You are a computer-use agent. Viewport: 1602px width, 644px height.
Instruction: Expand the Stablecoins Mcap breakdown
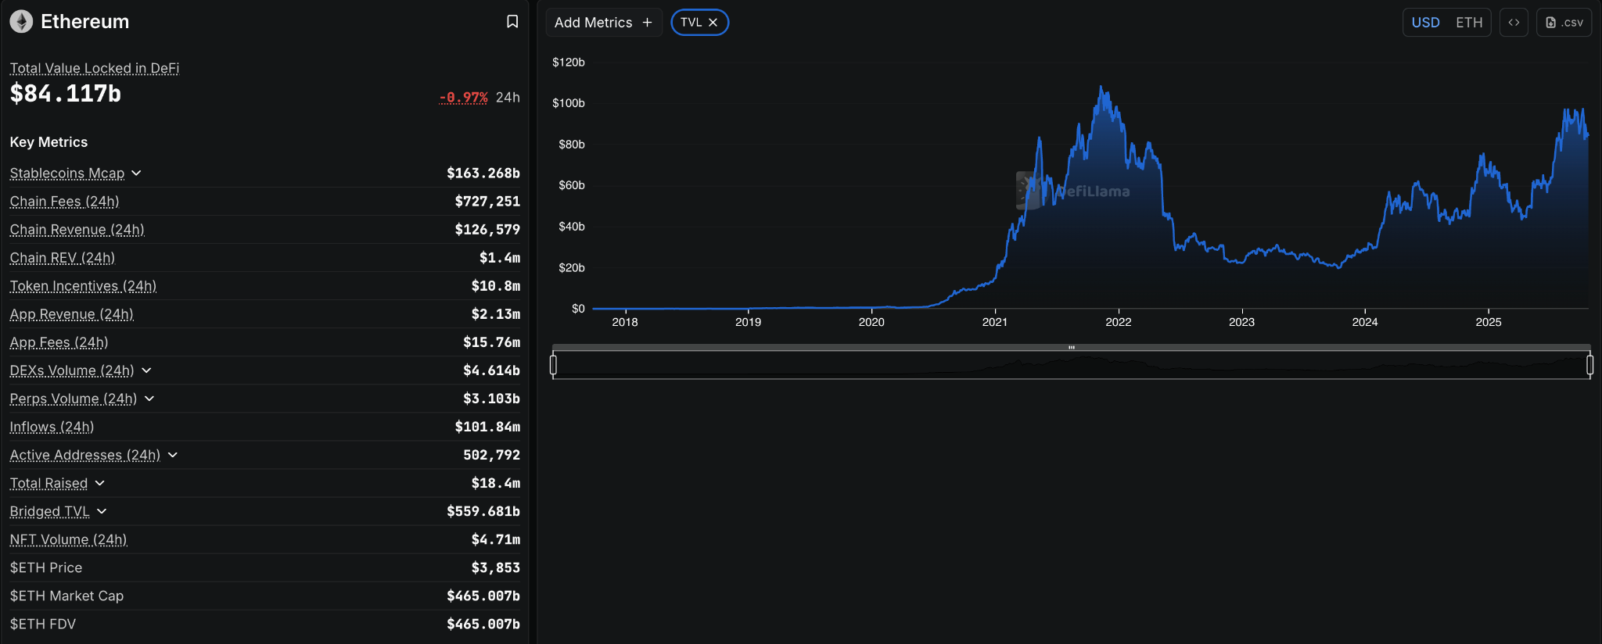(136, 173)
